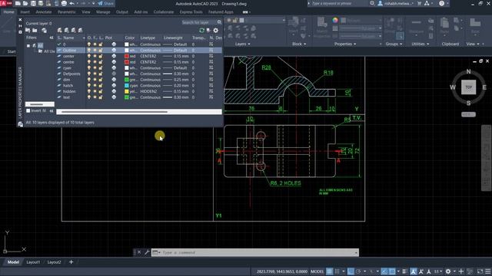This screenshot has width=492, height=276.
Task: Refresh the layer list
Action: pos(201,31)
